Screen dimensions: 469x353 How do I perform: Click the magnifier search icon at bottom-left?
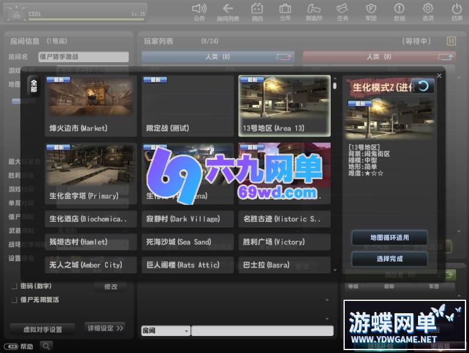(x=46, y=346)
